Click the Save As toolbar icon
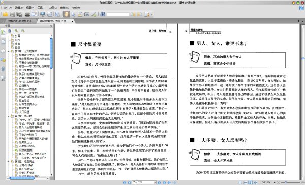The width and height of the screenshot is (305, 185). pyautogui.click(x=19, y=14)
